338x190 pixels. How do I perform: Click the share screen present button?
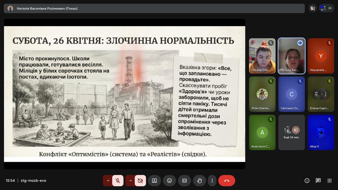[154, 181]
